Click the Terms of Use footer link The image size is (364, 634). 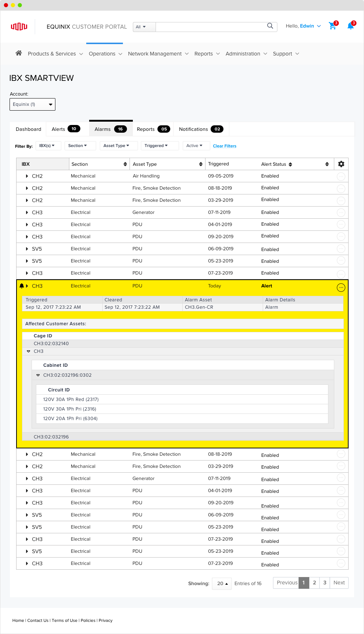coord(65,620)
